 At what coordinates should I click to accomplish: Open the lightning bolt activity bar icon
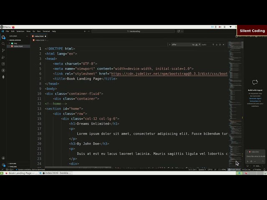tap(3, 70)
